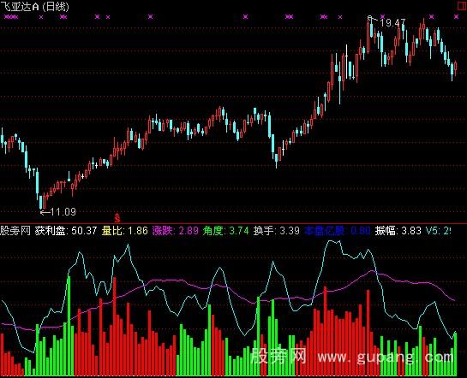Click the 股旁网 indicator name label

[x=15, y=231]
